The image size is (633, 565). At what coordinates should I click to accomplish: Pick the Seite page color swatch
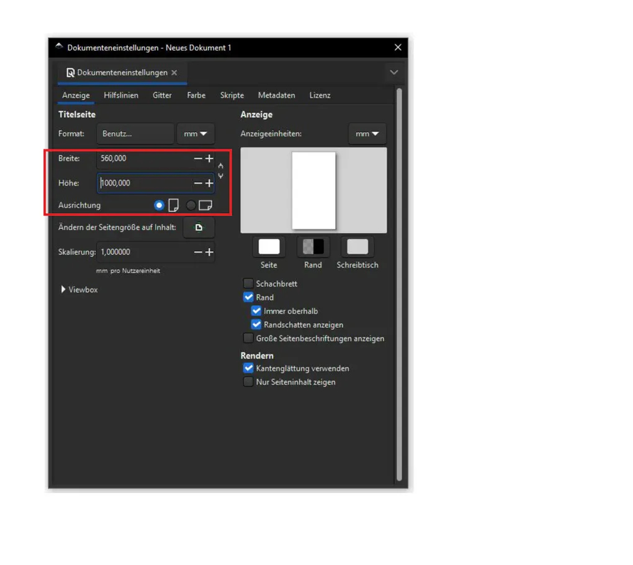pyautogui.click(x=269, y=247)
